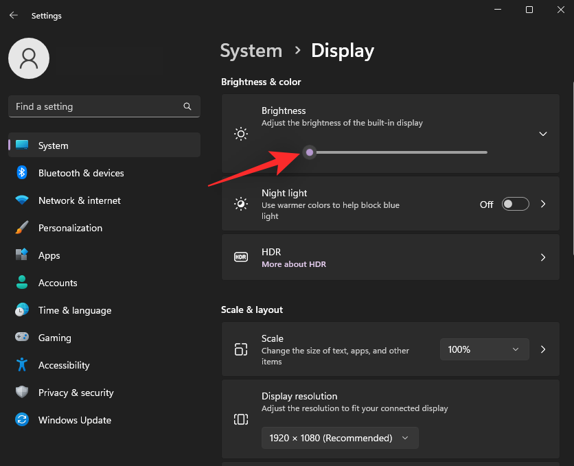Click the back arrow button
The height and width of the screenshot is (466, 574).
click(13, 15)
